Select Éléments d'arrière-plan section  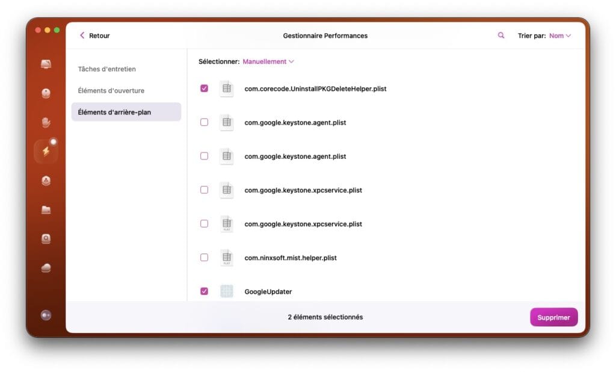click(126, 112)
